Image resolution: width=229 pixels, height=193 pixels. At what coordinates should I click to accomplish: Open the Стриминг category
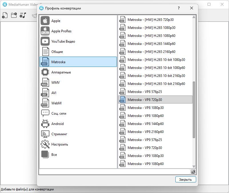click(78, 134)
